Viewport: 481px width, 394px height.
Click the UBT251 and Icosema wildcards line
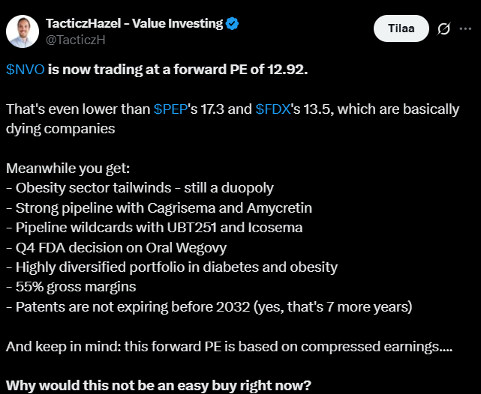point(155,227)
